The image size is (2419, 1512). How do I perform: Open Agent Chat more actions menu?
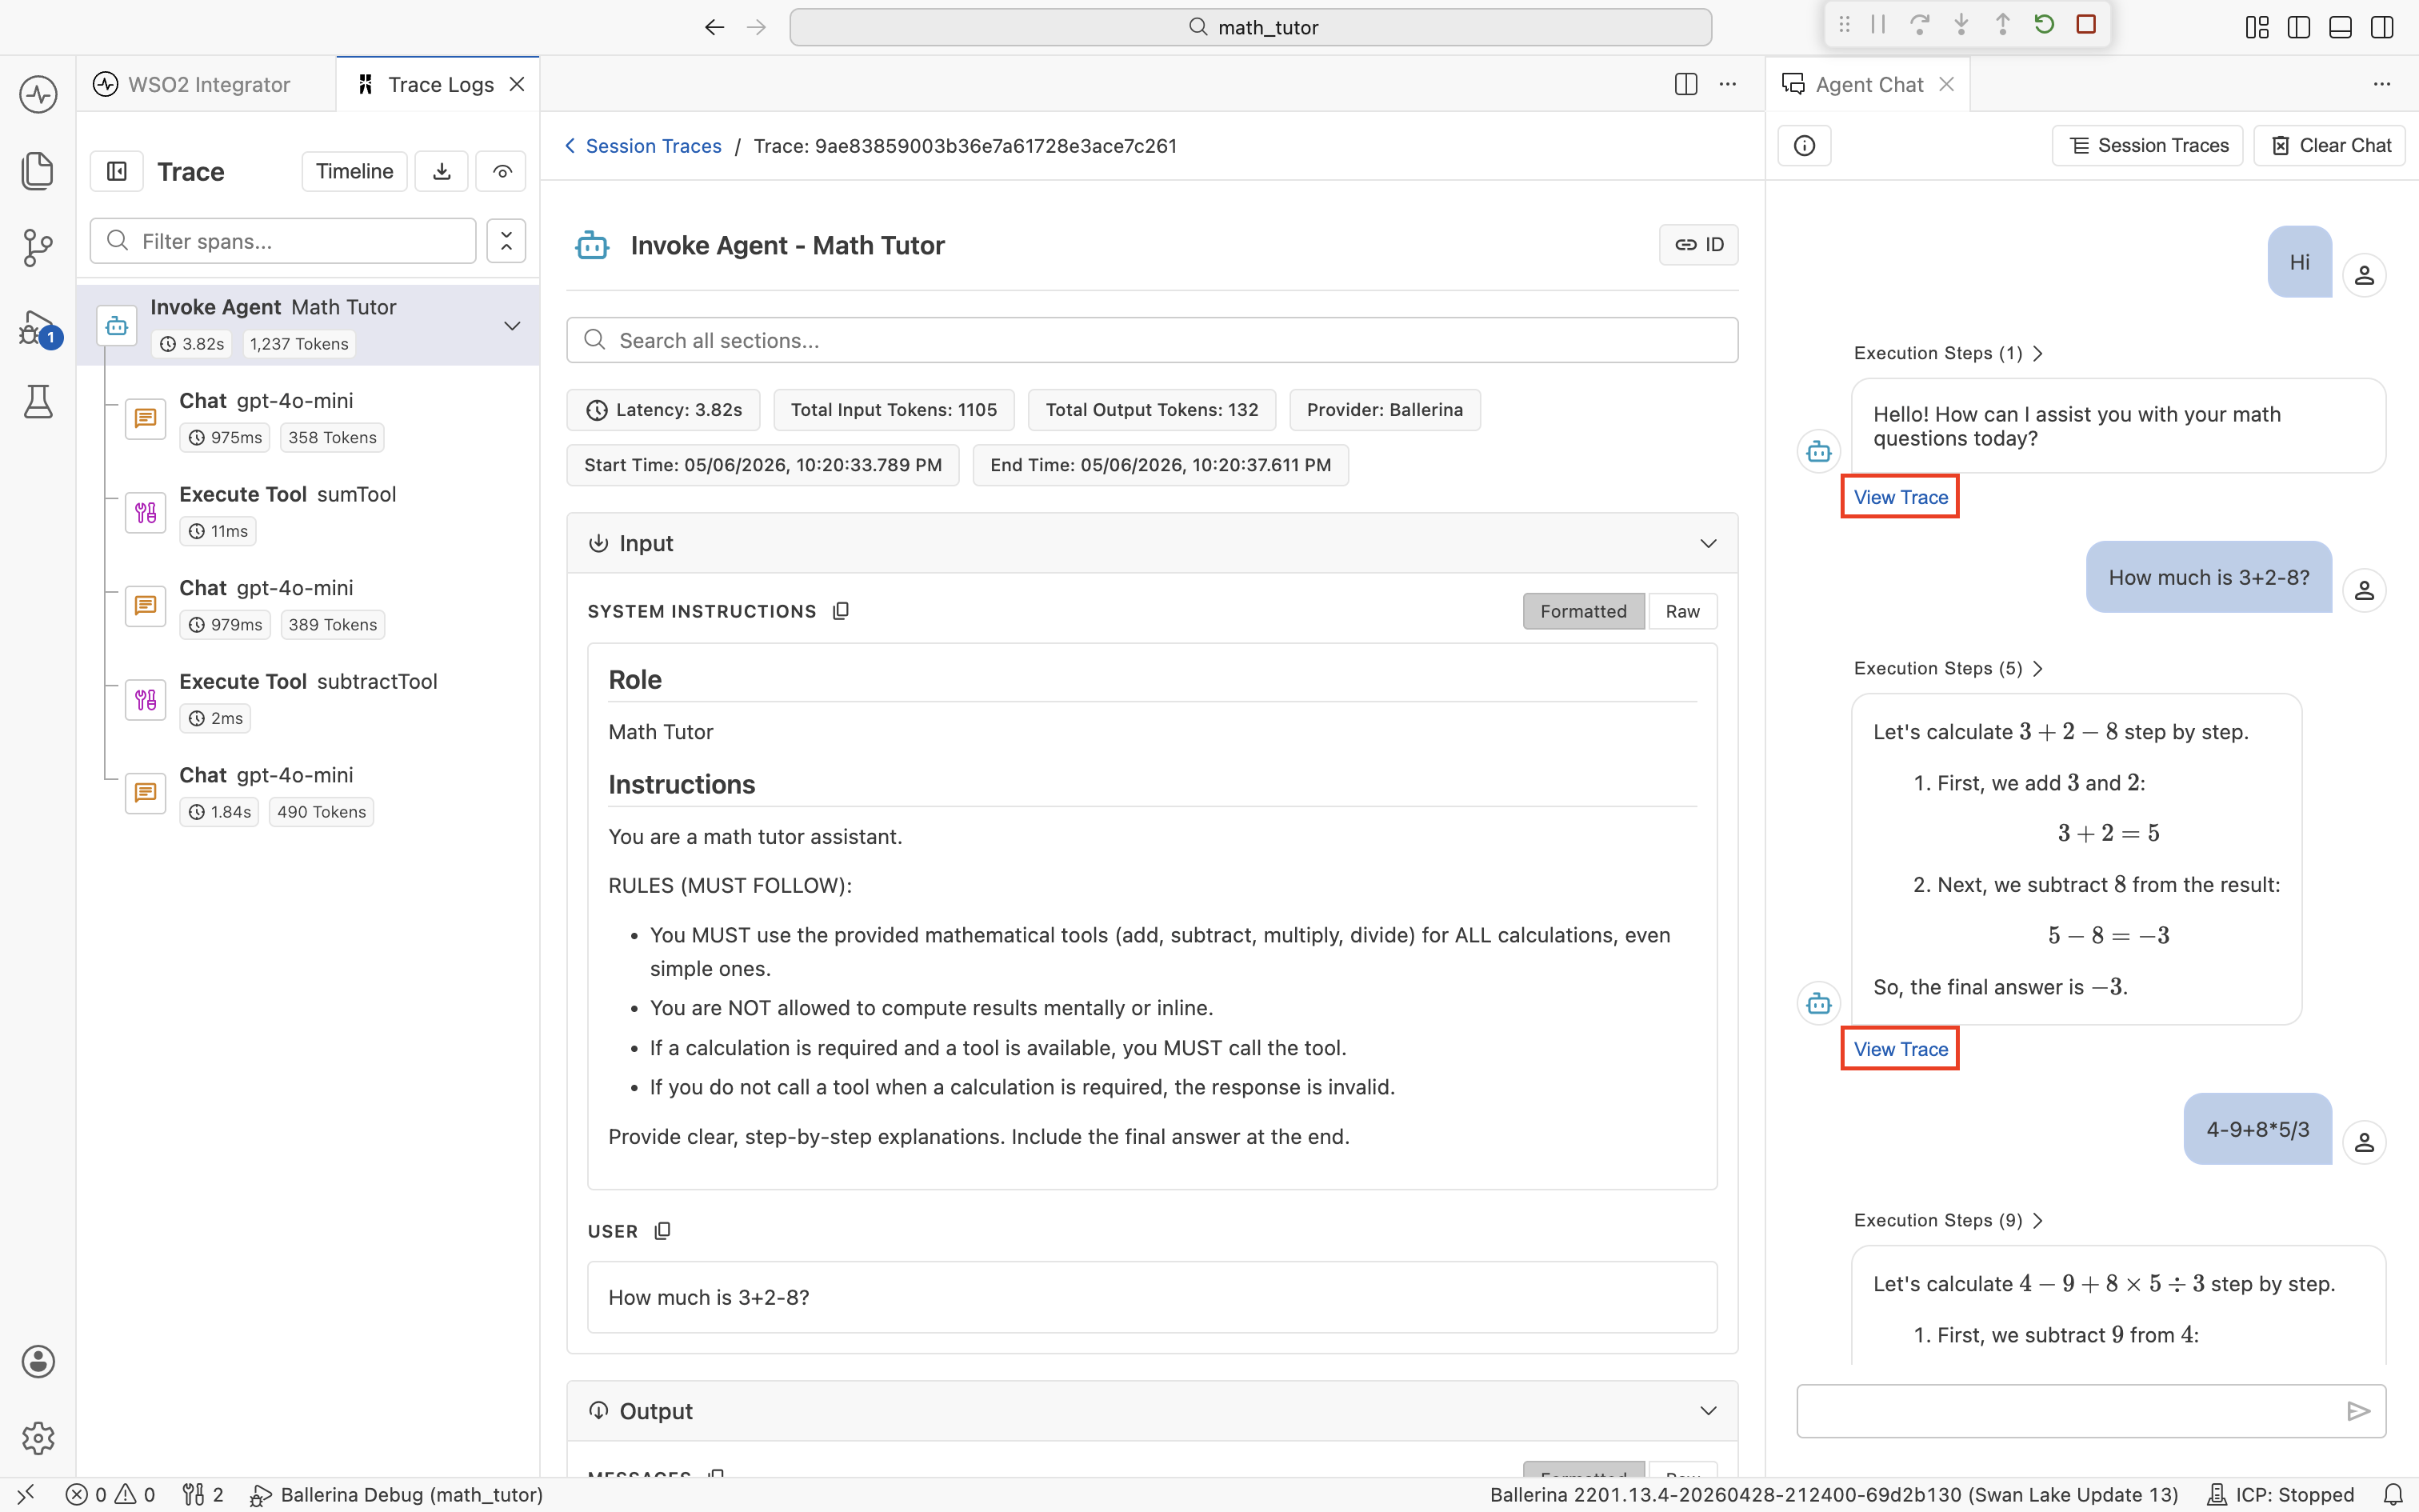2382,84
